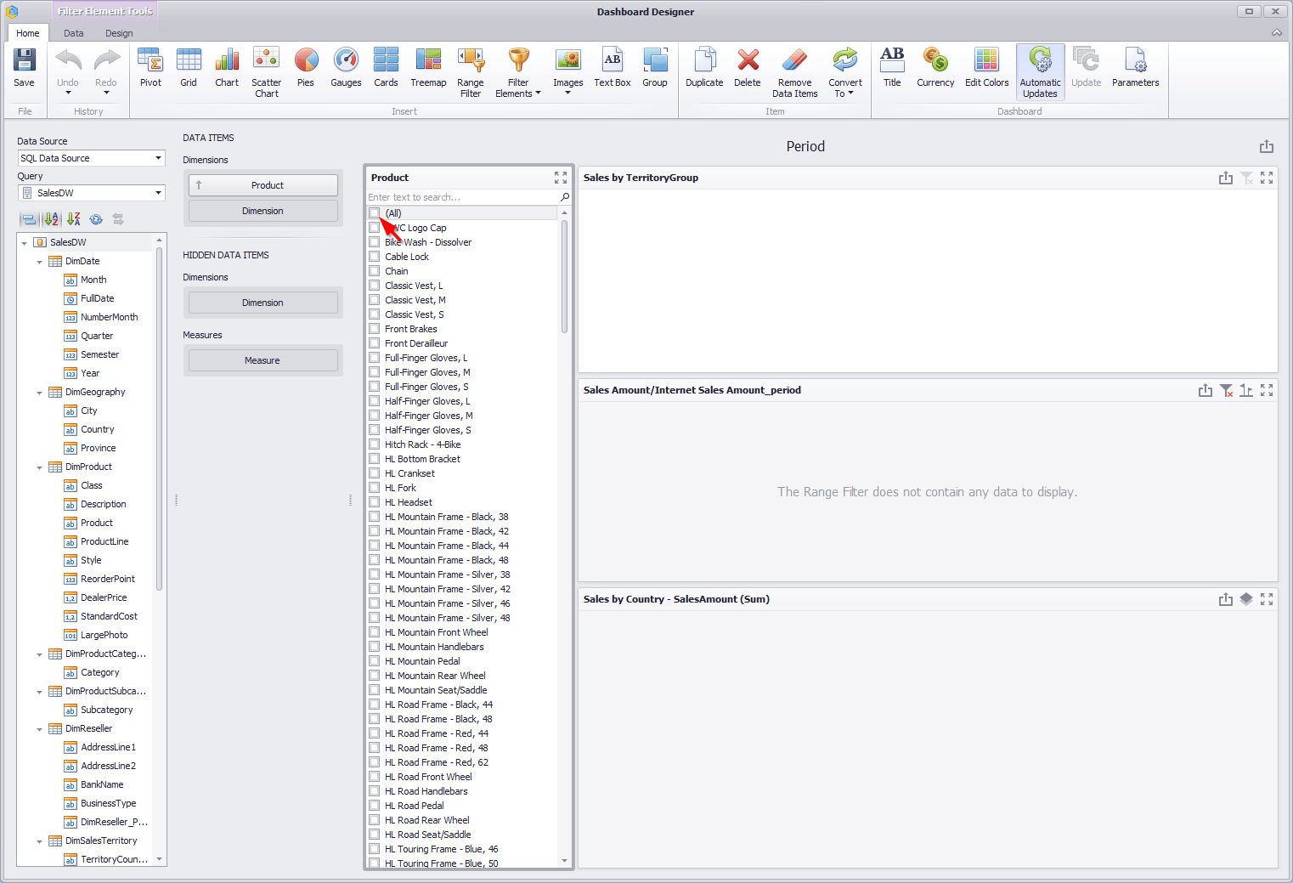Open the Filter Elements dropdown

point(518,72)
